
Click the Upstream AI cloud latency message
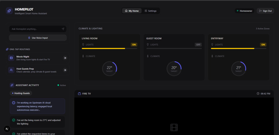37,106
